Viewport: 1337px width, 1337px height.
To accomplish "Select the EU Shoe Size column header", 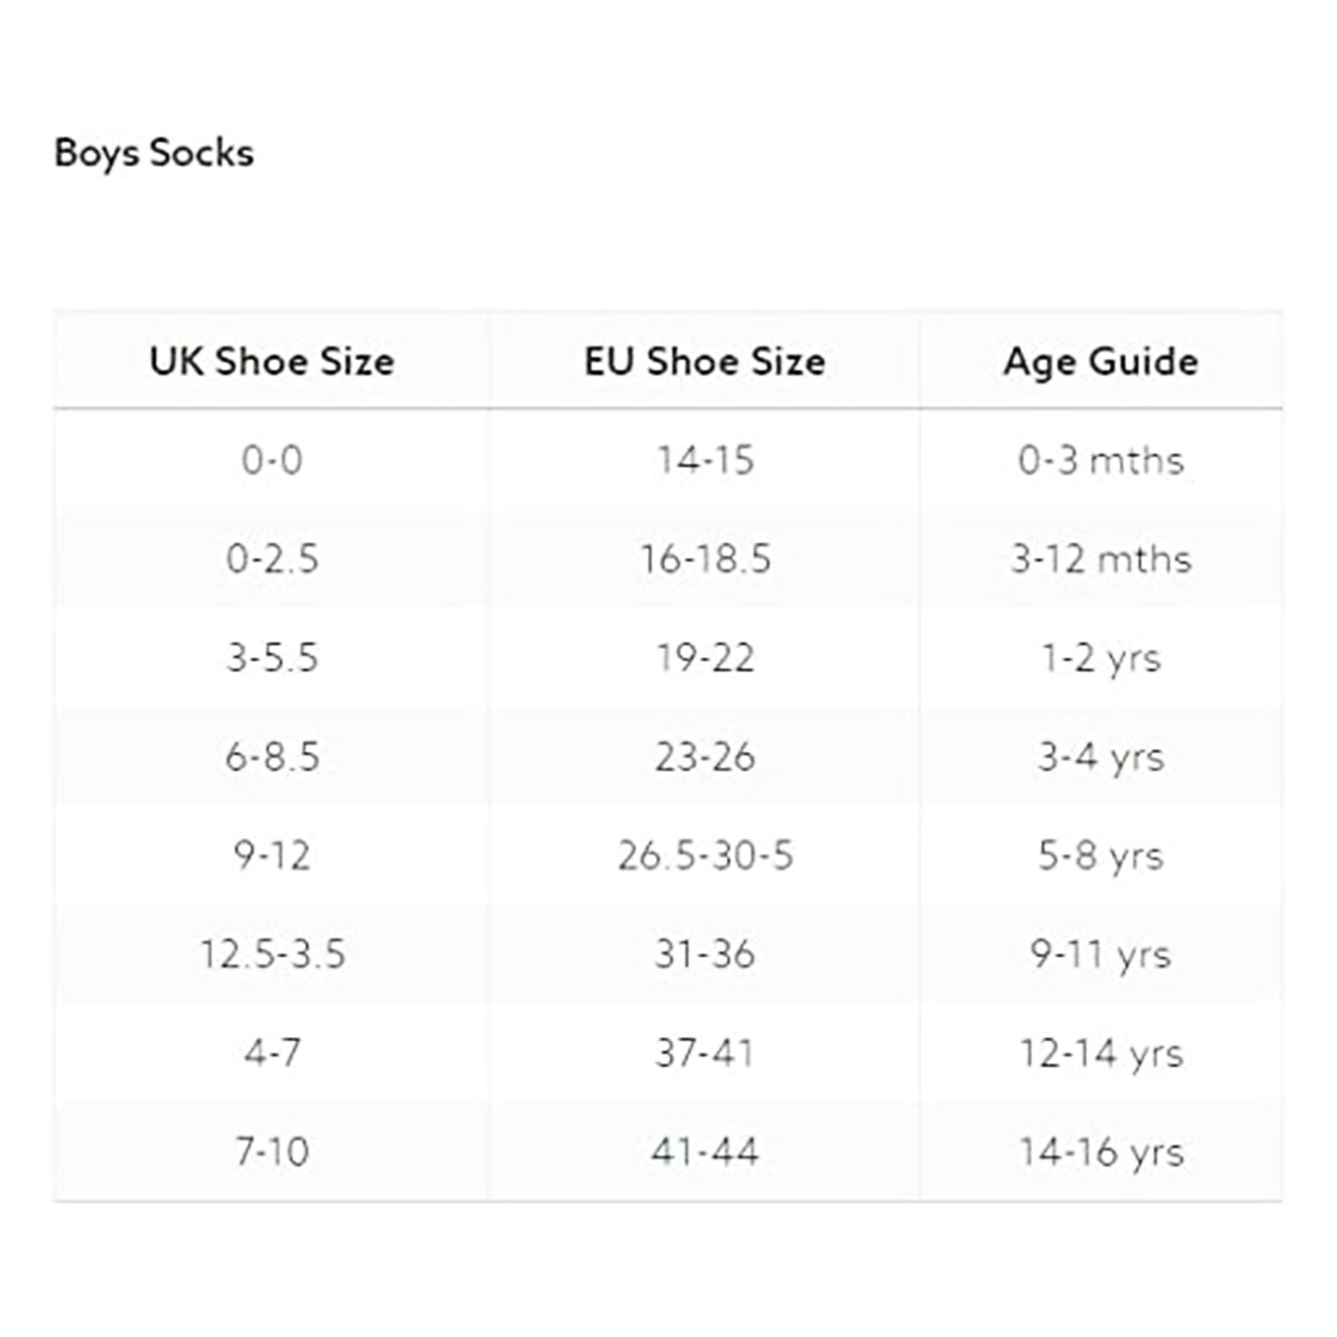I will point(705,361).
